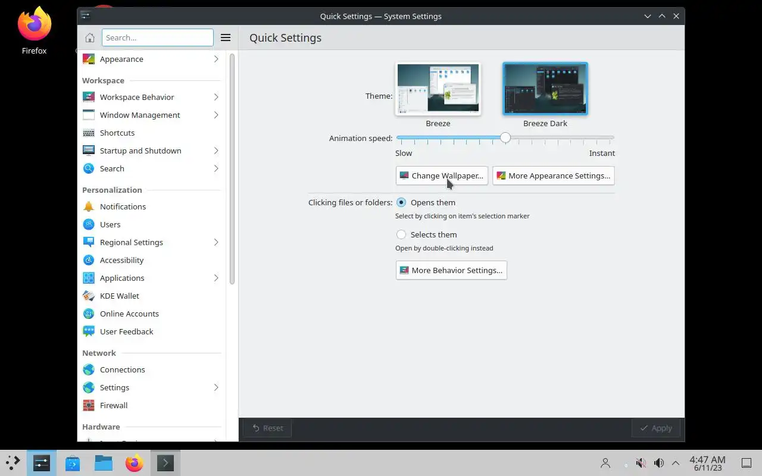Select the 'Opens them' radio option
This screenshot has width=762, height=476.
pyautogui.click(x=401, y=202)
